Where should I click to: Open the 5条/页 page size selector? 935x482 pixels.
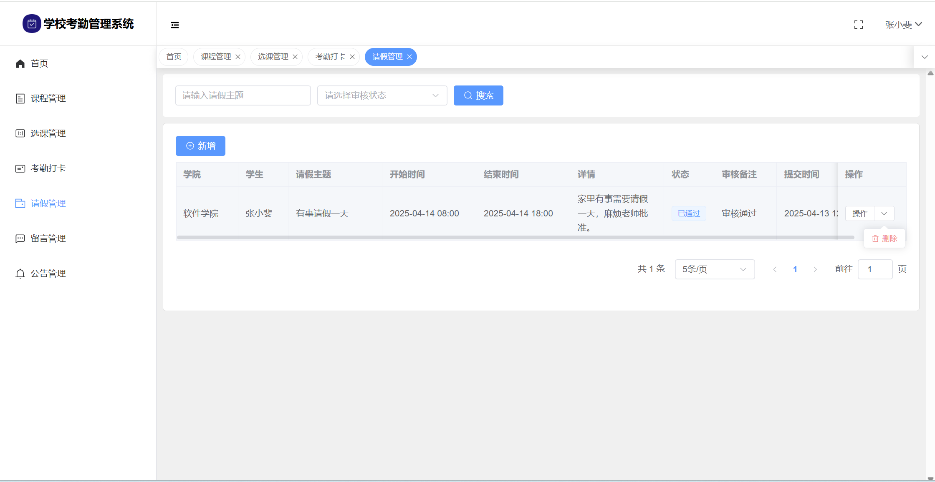click(x=714, y=269)
